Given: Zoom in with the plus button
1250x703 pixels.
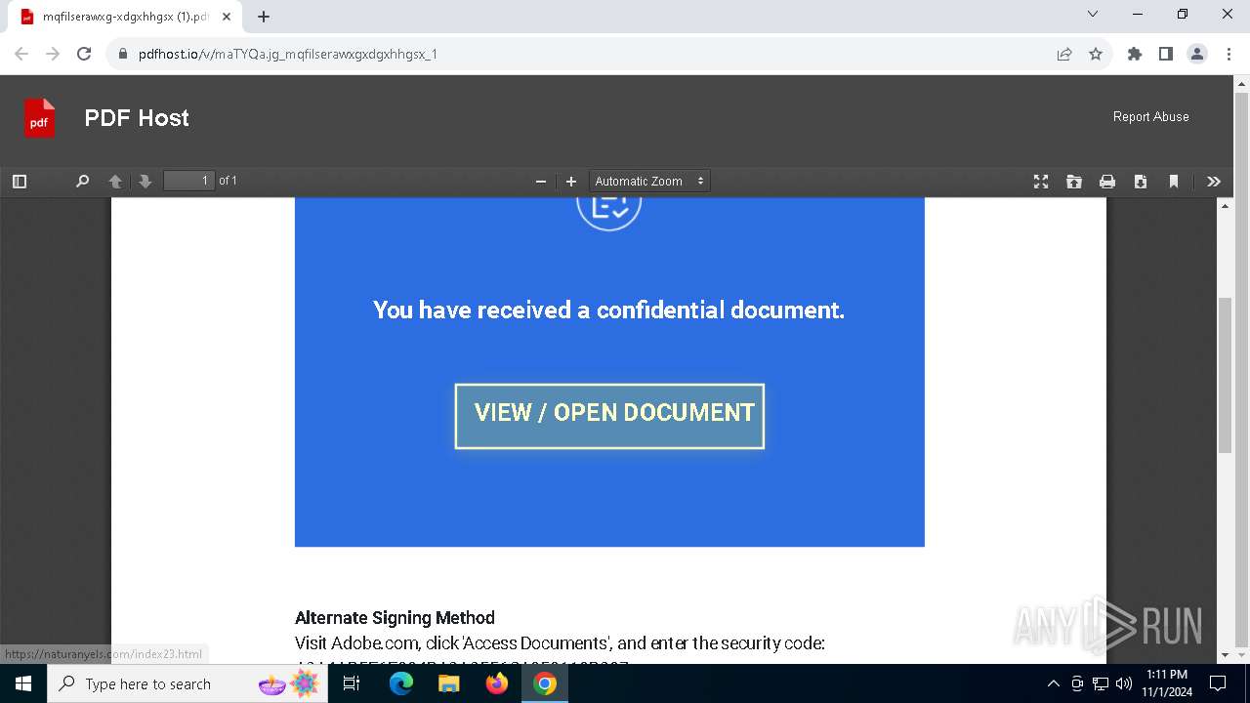Looking at the screenshot, I should pyautogui.click(x=571, y=181).
